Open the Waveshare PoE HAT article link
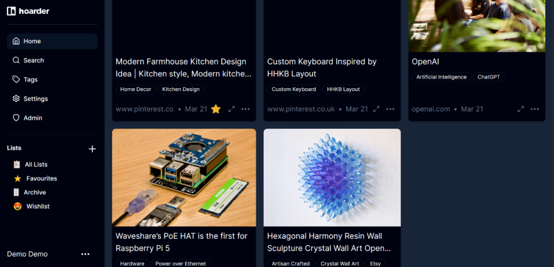Screen dimensions: 554x267 (x=182, y=242)
